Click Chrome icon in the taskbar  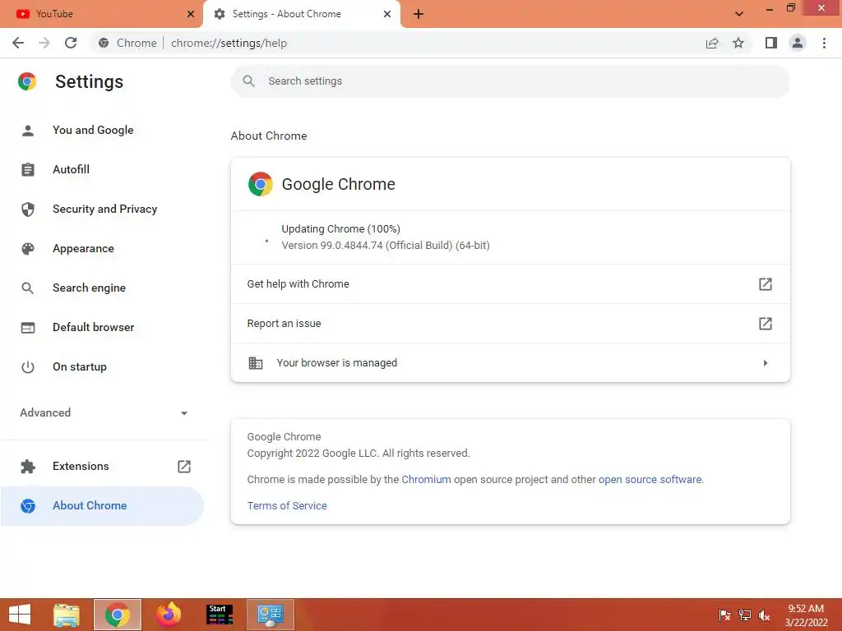(x=117, y=615)
